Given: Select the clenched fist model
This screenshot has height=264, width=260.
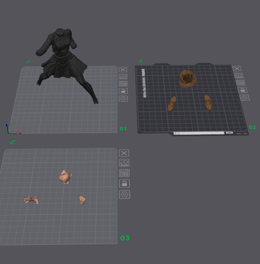Looking at the screenshot, I should (x=82, y=200).
